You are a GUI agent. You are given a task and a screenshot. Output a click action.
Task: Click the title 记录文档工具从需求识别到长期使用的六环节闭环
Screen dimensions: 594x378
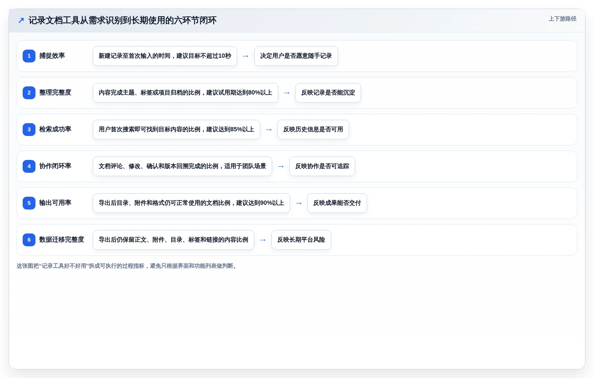tap(123, 21)
